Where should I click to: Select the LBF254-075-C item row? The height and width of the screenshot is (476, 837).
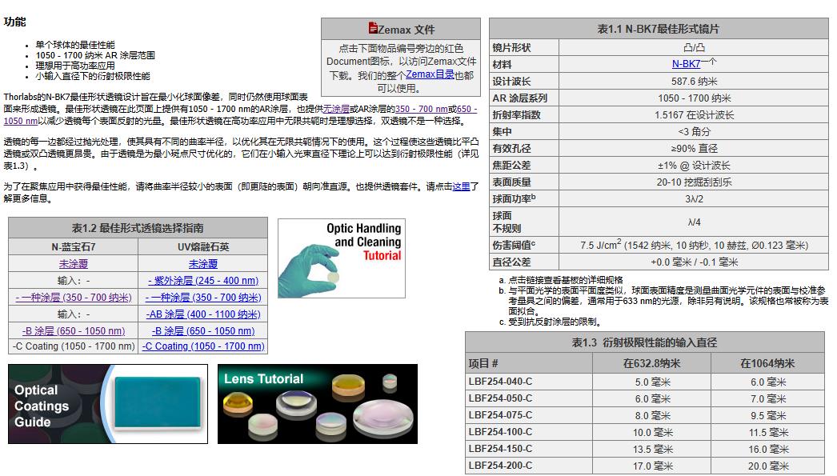coord(645,415)
